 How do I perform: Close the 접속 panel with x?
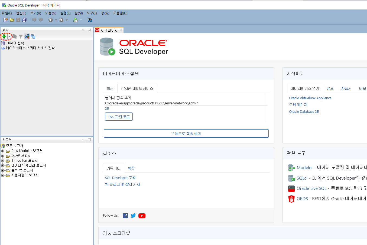[x=83, y=30]
